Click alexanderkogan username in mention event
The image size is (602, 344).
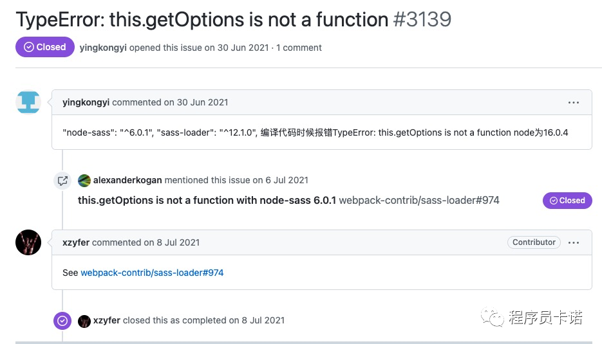pyautogui.click(x=127, y=180)
